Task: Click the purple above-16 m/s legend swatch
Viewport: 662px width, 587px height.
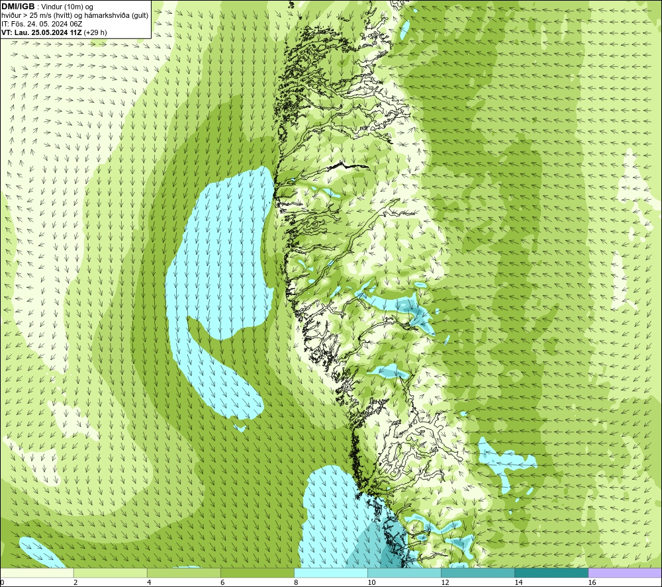Action: coord(625,572)
